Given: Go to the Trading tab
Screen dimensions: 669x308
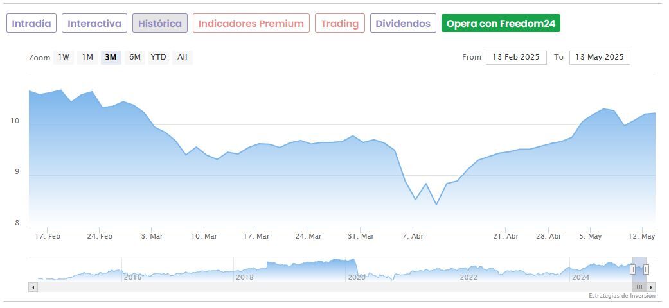Looking at the screenshot, I should (x=339, y=24).
